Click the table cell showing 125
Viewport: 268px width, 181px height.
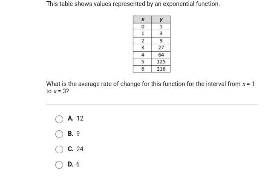[x=161, y=62]
